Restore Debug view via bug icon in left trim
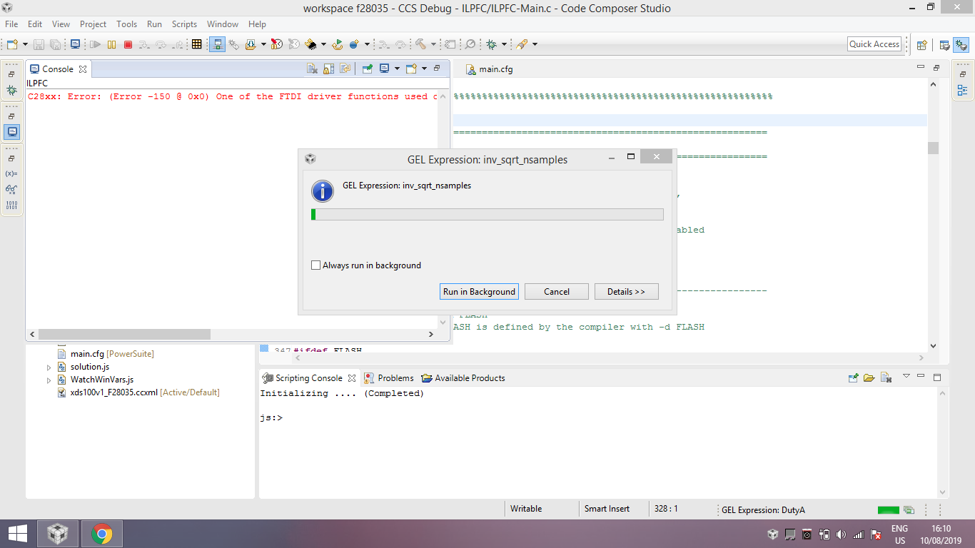This screenshot has width=975, height=548. coord(11,91)
